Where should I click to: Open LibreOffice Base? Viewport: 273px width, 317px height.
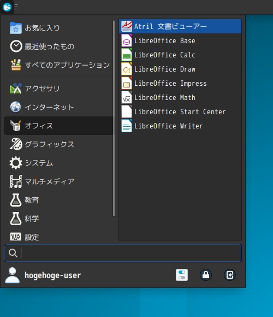[x=180, y=40]
